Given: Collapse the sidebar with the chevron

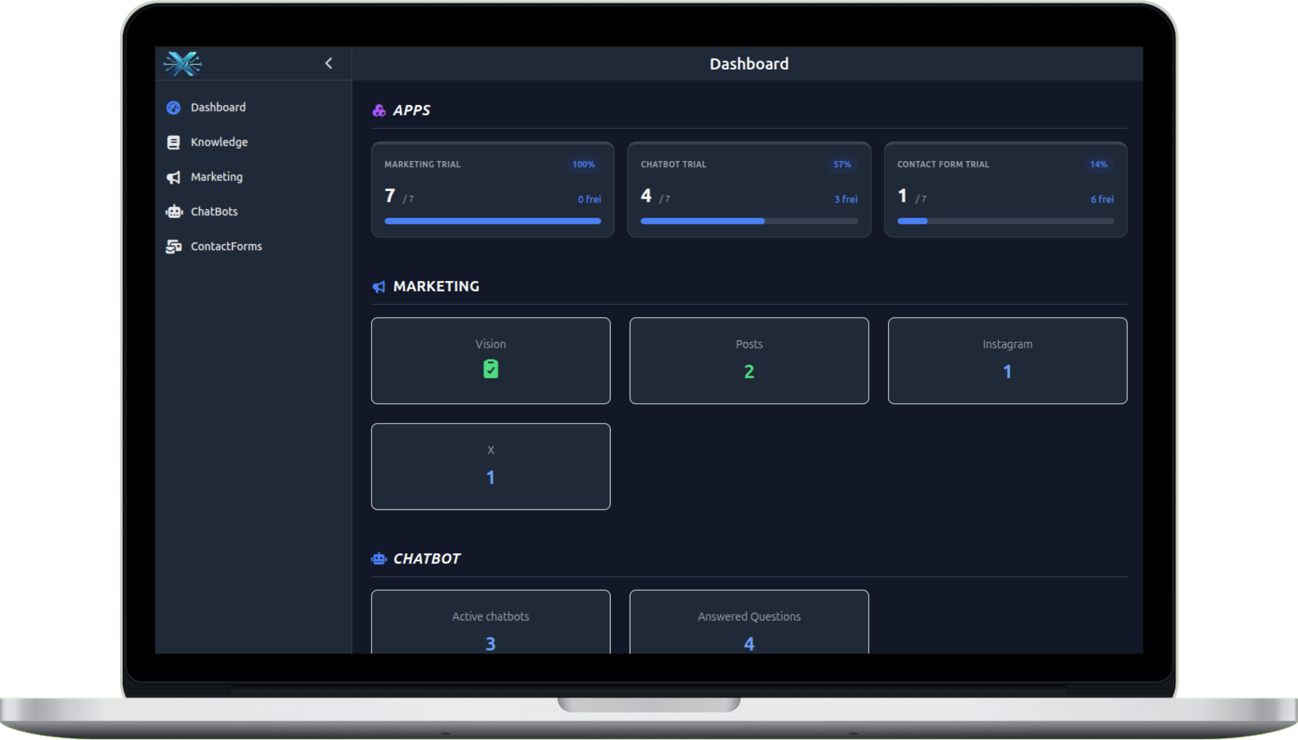Looking at the screenshot, I should (329, 63).
